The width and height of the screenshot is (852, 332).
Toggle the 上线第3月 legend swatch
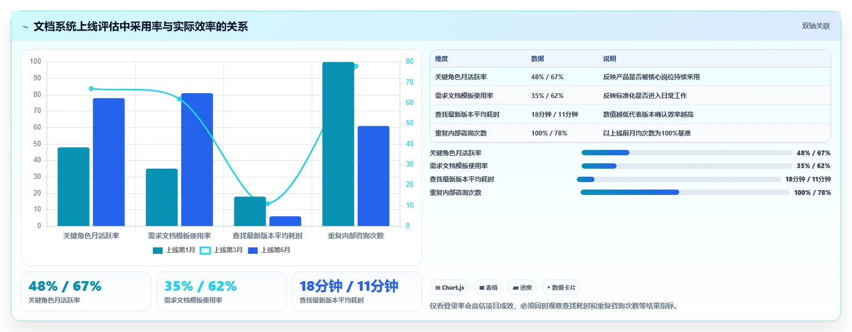click(205, 250)
